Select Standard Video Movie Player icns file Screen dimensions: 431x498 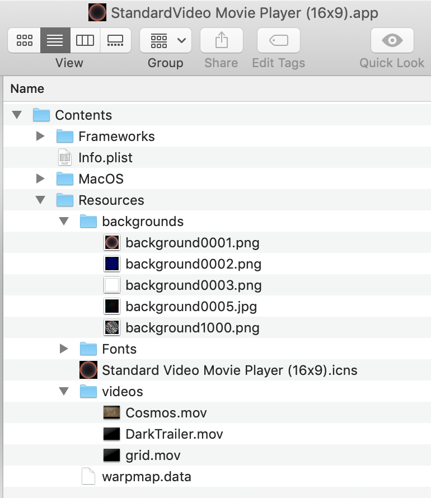point(218,370)
